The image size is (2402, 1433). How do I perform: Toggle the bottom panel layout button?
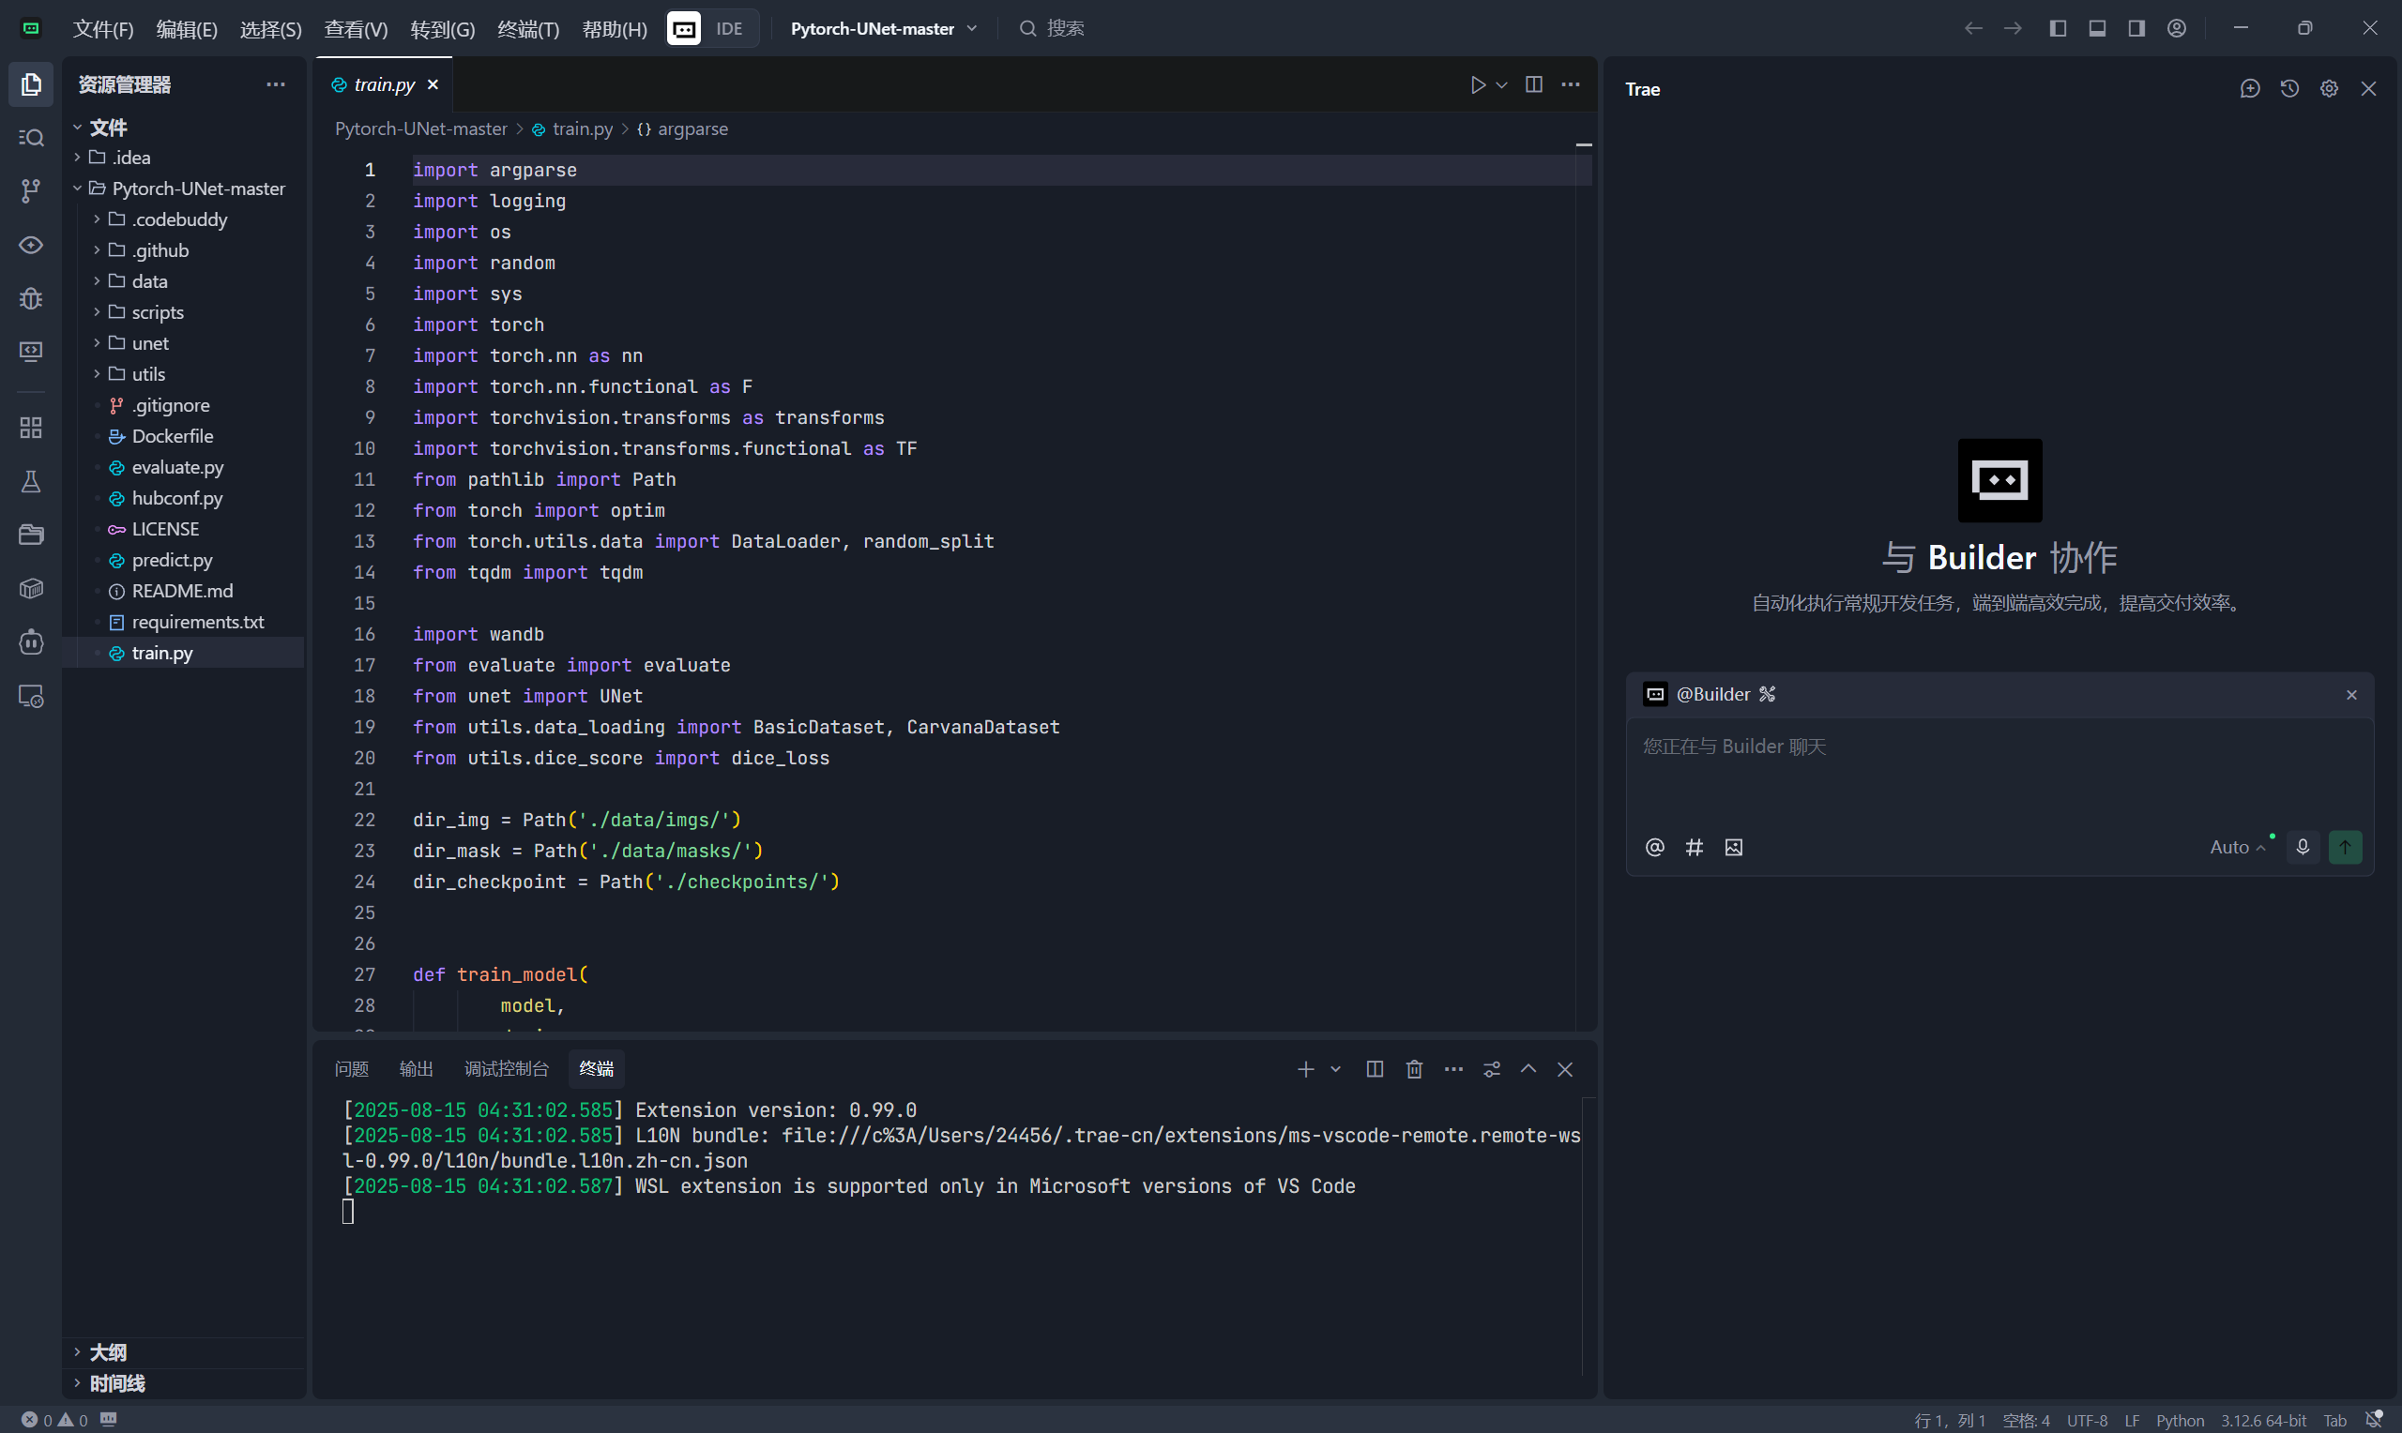point(2097,28)
